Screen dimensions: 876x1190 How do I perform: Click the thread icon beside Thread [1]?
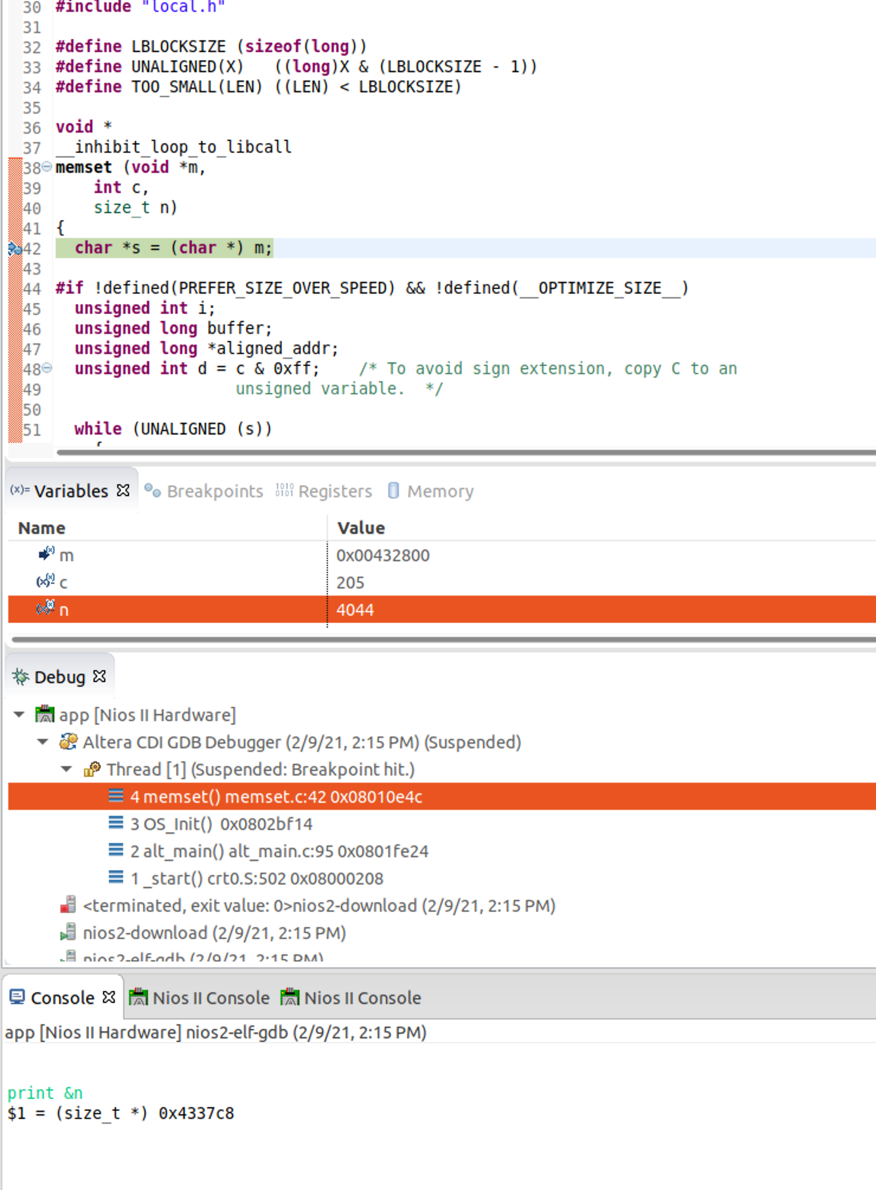point(92,769)
